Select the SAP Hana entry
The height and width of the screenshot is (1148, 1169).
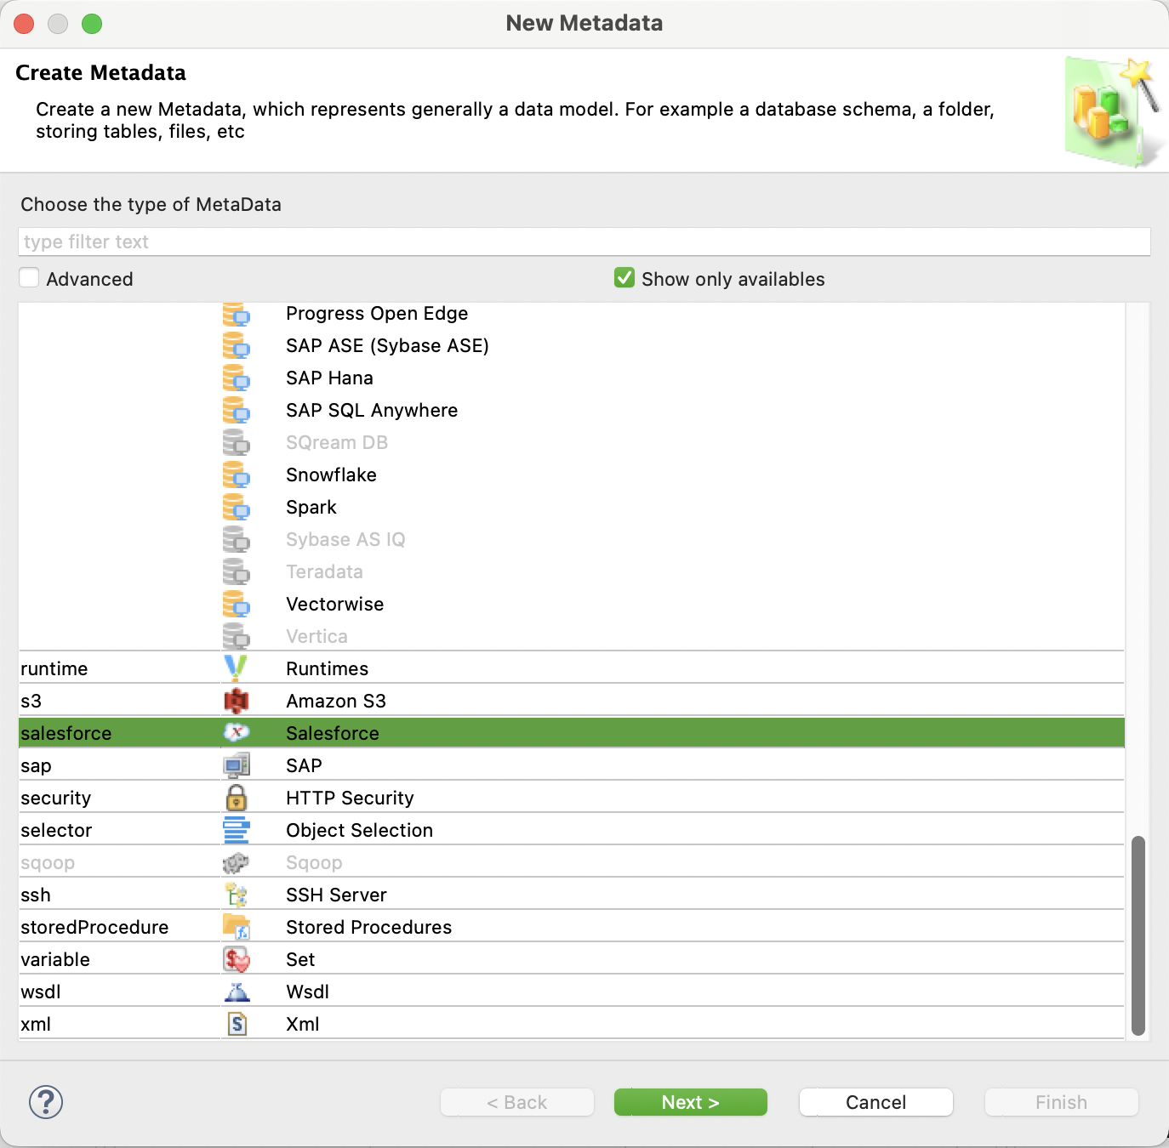point(329,378)
